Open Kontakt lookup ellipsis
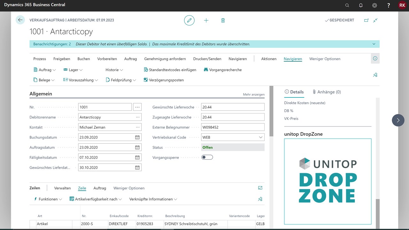This screenshot has height=230, width=409. click(138, 127)
